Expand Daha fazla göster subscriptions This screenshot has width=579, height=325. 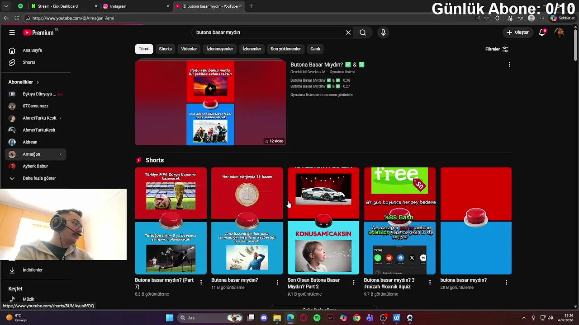[35, 178]
